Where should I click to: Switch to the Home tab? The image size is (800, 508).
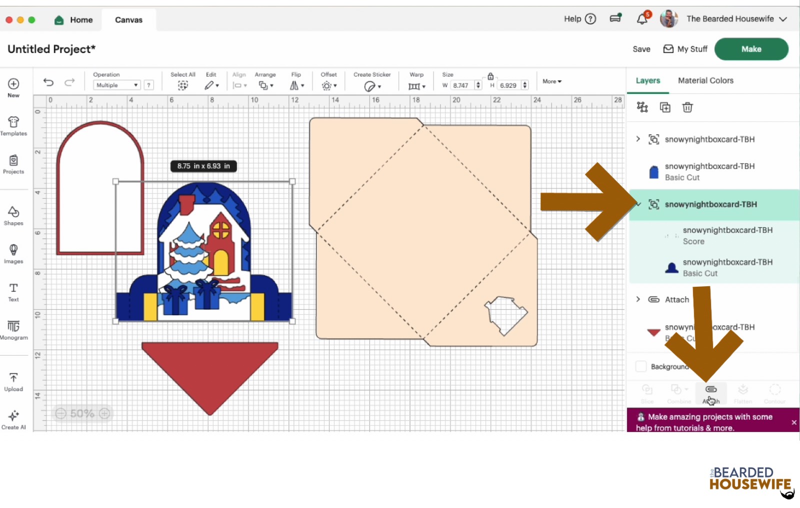[x=74, y=20]
